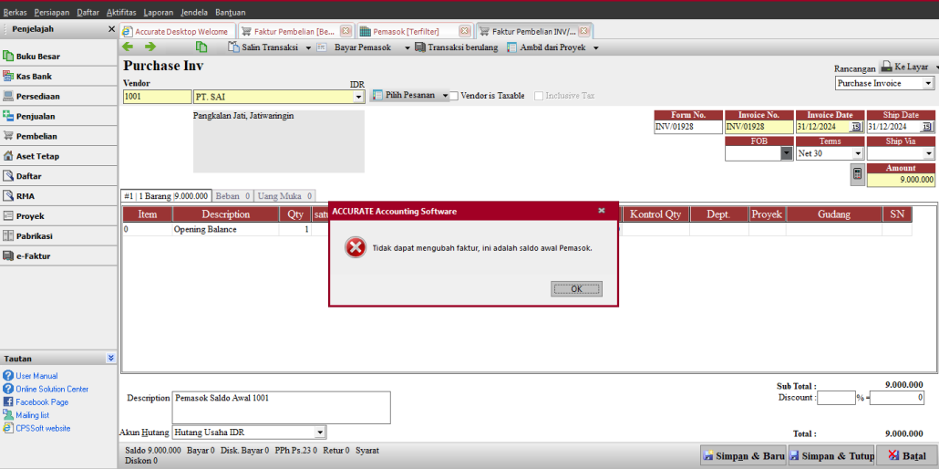Expand the Terms dropdown showing Net 30
The height and width of the screenshot is (469, 939).
857,154
